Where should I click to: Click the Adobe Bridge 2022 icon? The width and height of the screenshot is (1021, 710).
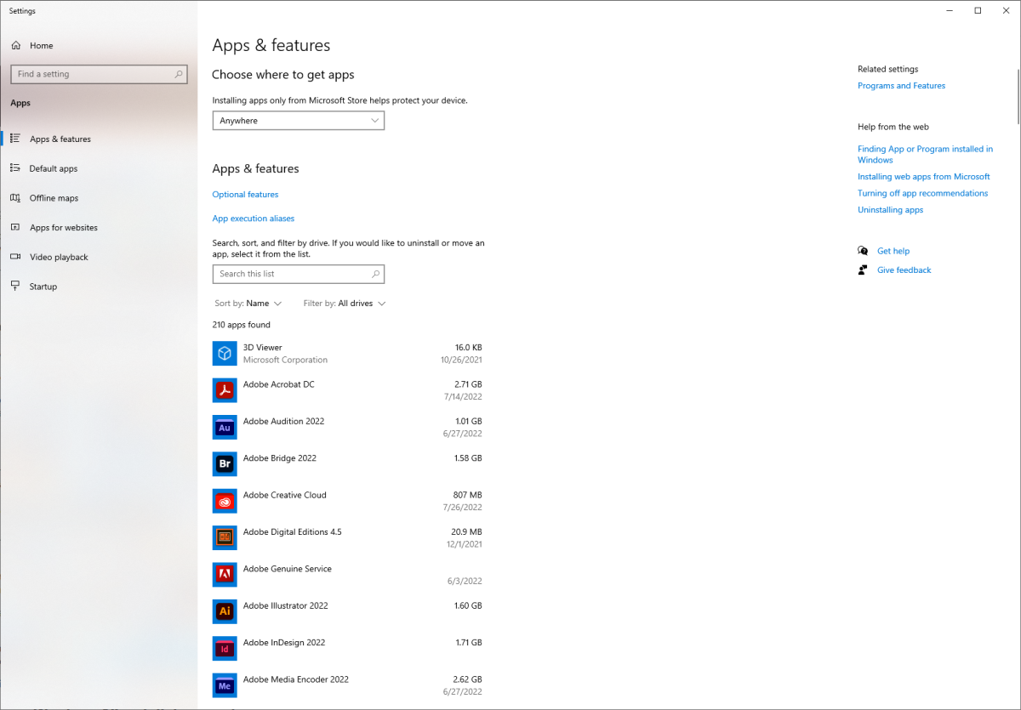pyautogui.click(x=225, y=463)
